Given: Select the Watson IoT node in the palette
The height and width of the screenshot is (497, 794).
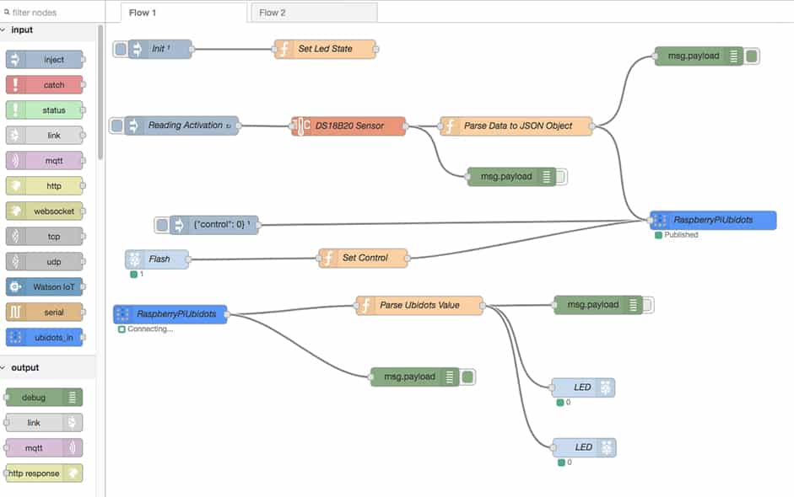Looking at the screenshot, I should [x=44, y=287].
